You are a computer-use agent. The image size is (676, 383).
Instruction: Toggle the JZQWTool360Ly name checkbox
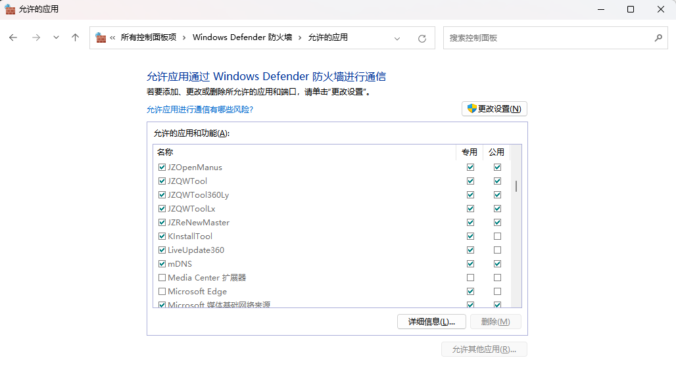(162, 194)
